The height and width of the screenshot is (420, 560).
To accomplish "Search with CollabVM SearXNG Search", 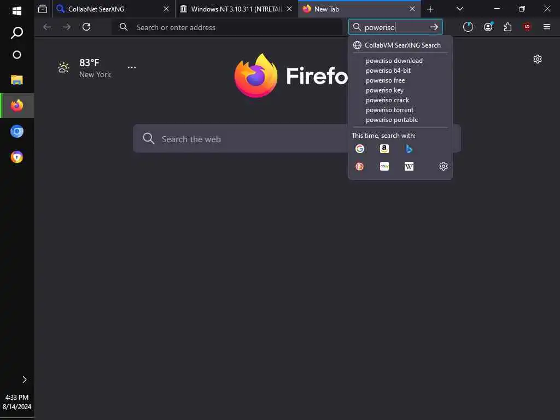I will pyautogui.click(x=400, y=45).
